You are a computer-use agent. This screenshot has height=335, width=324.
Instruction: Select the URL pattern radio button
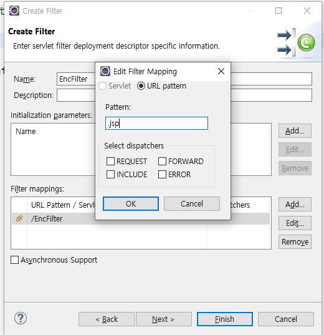[x=141, y=86]
